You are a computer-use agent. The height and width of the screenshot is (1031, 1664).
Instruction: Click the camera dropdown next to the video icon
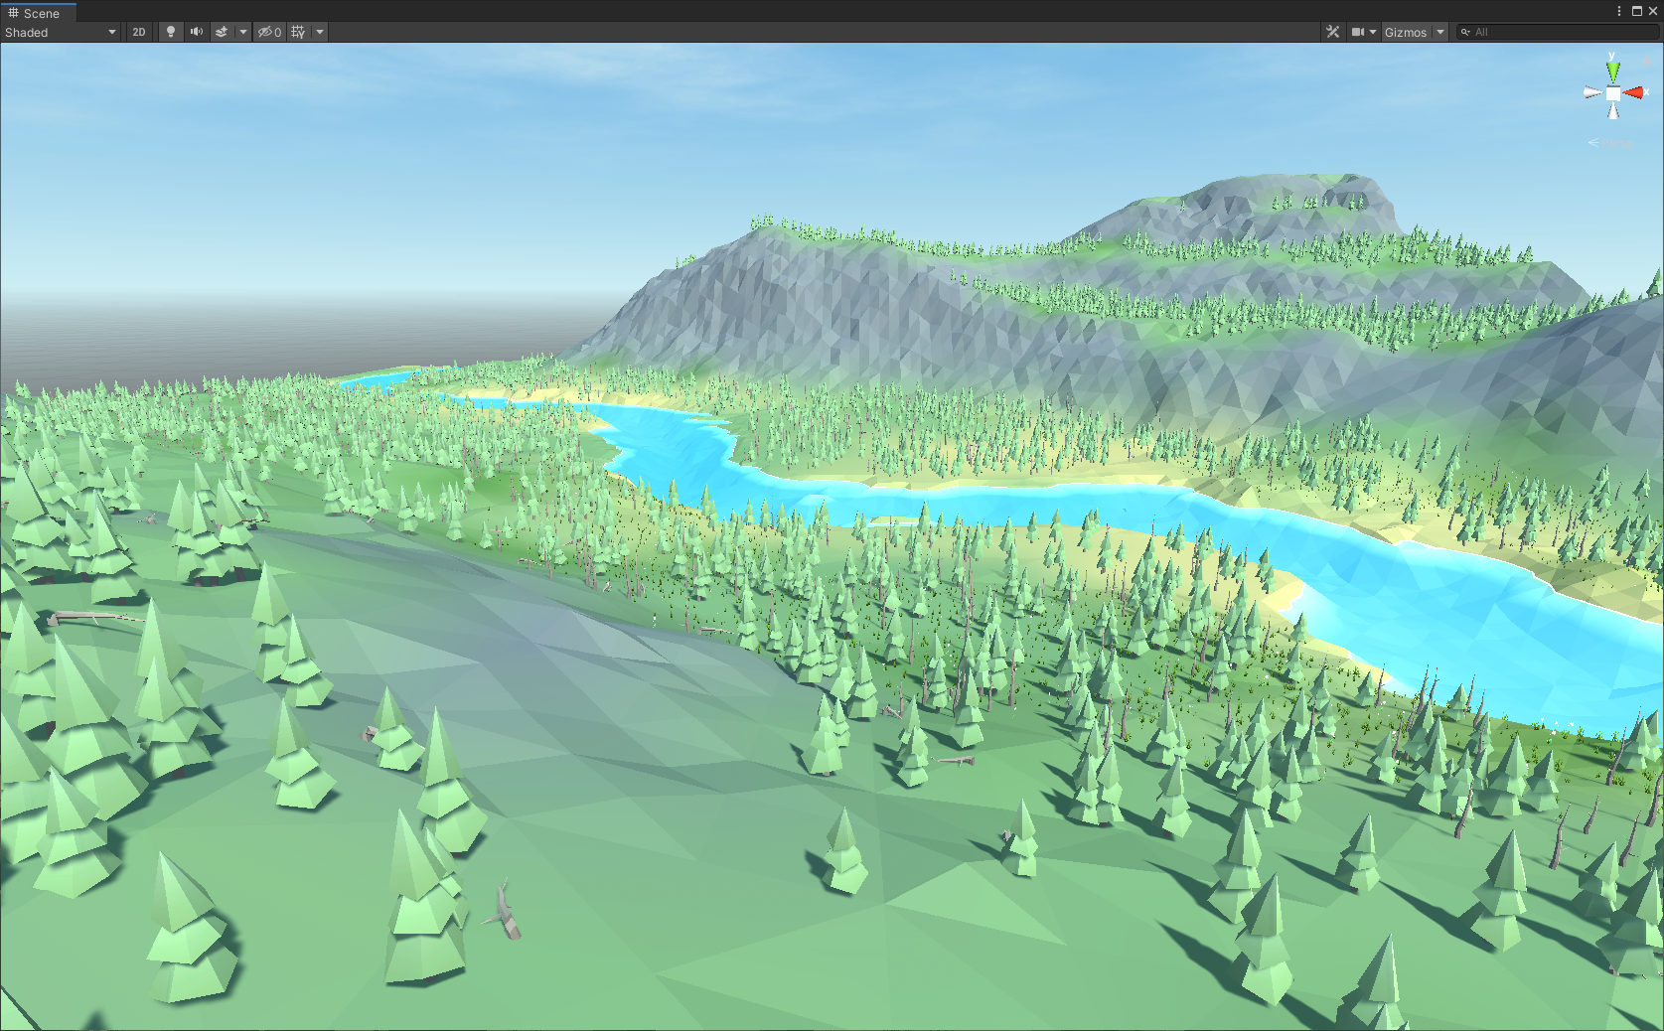click(1373, 32)
